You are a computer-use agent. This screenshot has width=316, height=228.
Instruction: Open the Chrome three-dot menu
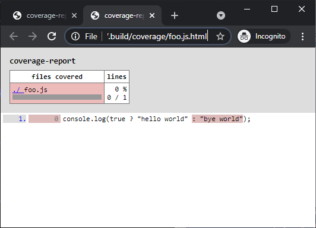[302, 36]
